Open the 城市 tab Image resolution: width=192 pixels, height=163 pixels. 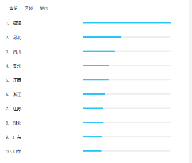click(44, 9)
